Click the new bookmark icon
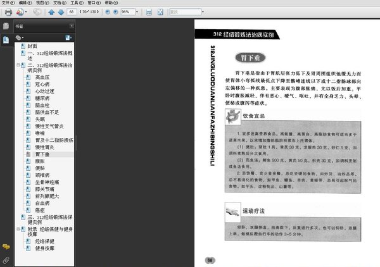Viewport: 380px width, 267px height. tap(68, 37)
